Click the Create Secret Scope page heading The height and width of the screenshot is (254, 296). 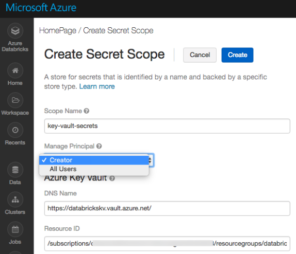(x=104, y=54)
